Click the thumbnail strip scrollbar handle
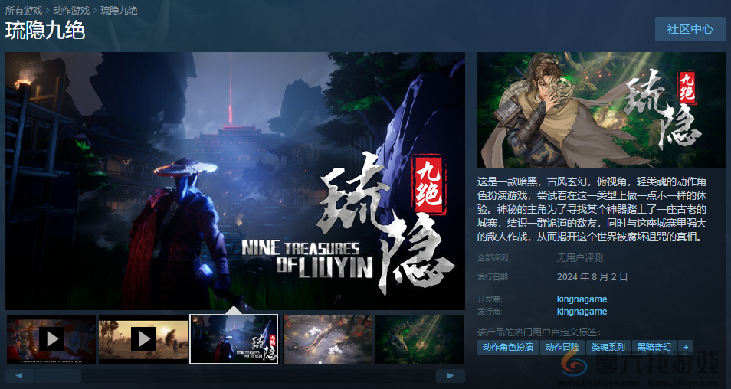The image size is (731, 389). [x=57, y=376]
